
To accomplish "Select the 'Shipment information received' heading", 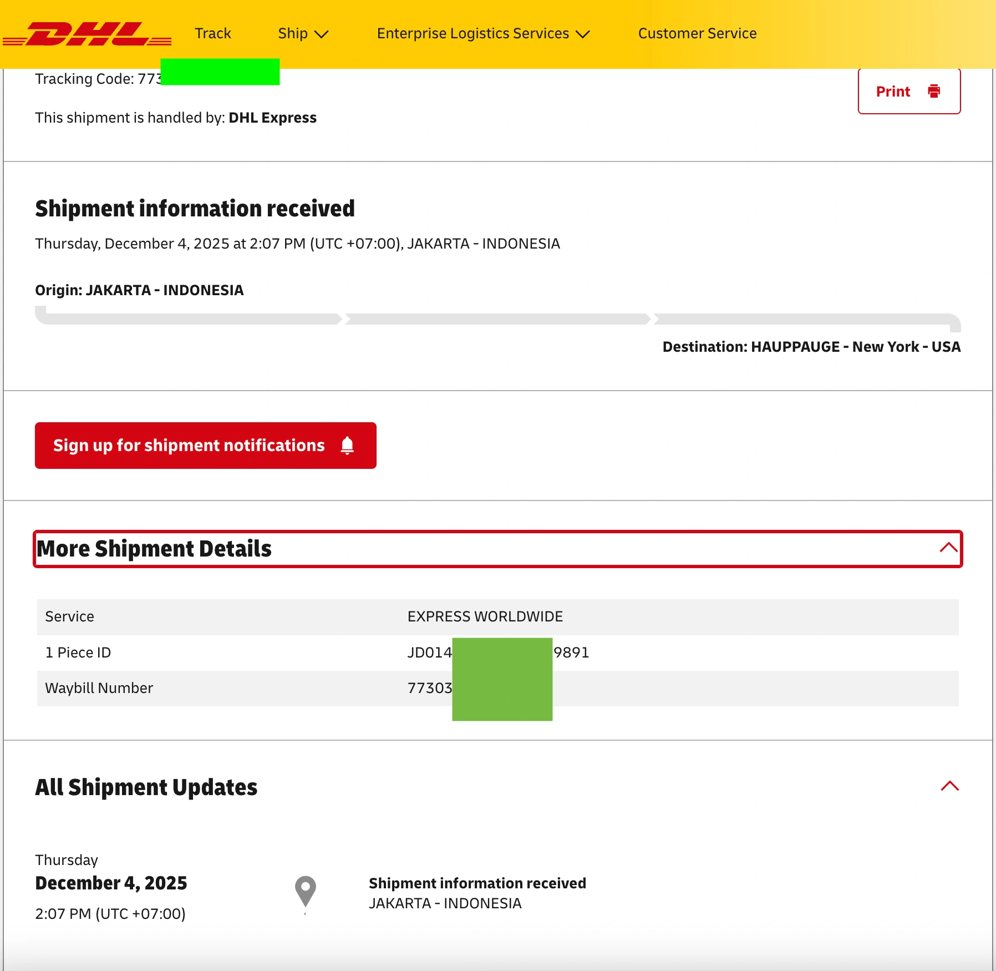I will coord(195,209).
